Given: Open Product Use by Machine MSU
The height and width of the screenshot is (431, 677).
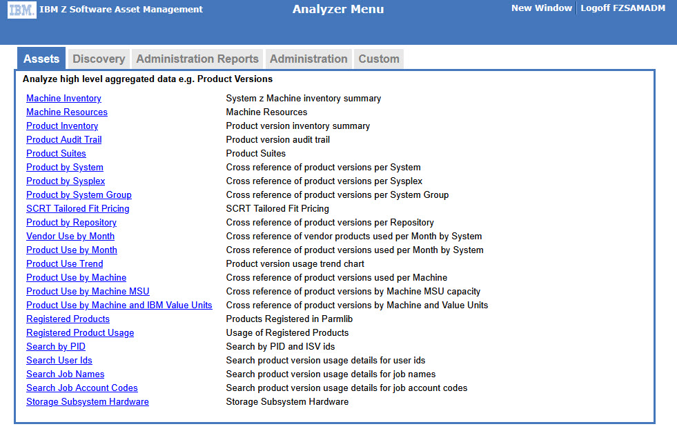Looking at the screenshot, I should pyautogui.click(x=88, y=292).
